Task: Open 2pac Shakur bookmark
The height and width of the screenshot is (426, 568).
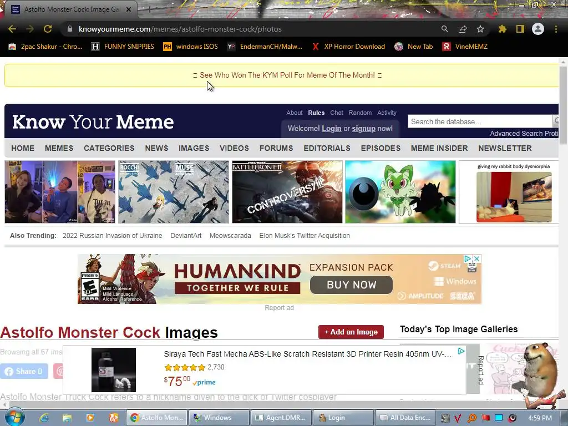Action: 45,47
